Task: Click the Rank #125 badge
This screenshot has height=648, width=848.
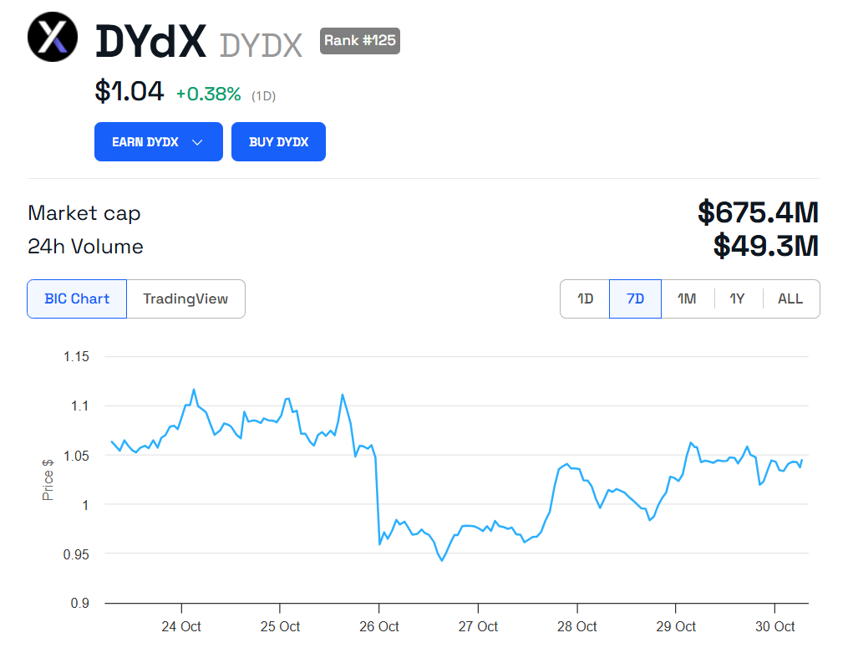Action: coord(359,41)
